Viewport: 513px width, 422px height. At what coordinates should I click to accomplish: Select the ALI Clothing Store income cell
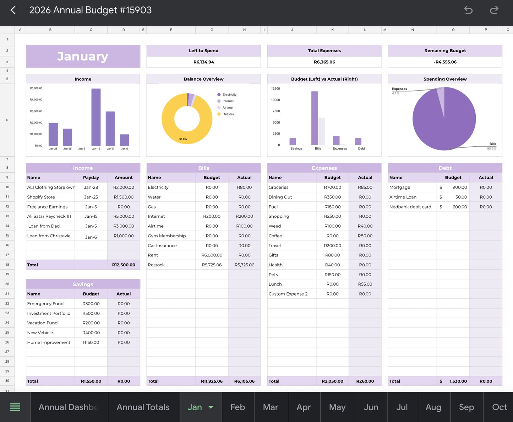(x=50, y=187)
